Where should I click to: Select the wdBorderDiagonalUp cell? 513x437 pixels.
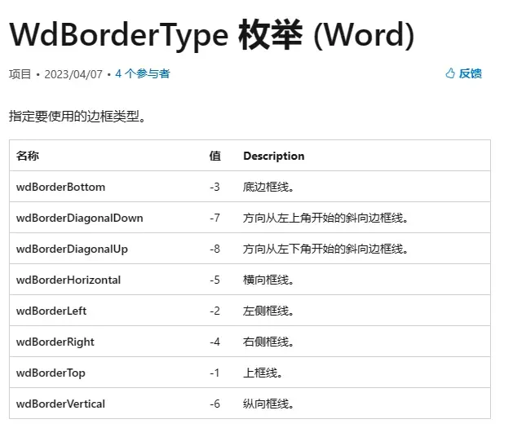click(x=72, y=249)
